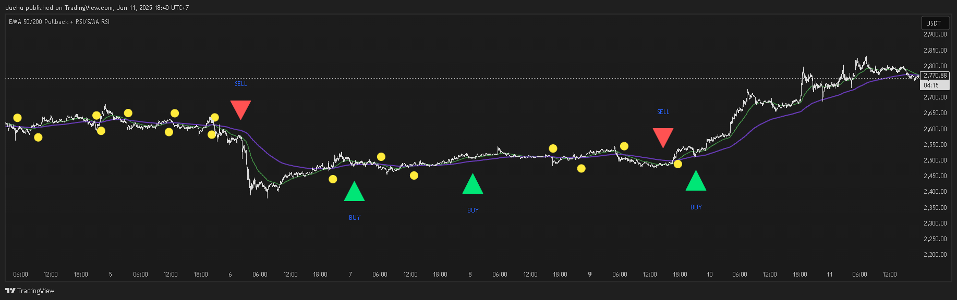Screen dimensions: 957x300
Task: Click the 2,650.00 price axis label
Action: (x=935, y=113)
